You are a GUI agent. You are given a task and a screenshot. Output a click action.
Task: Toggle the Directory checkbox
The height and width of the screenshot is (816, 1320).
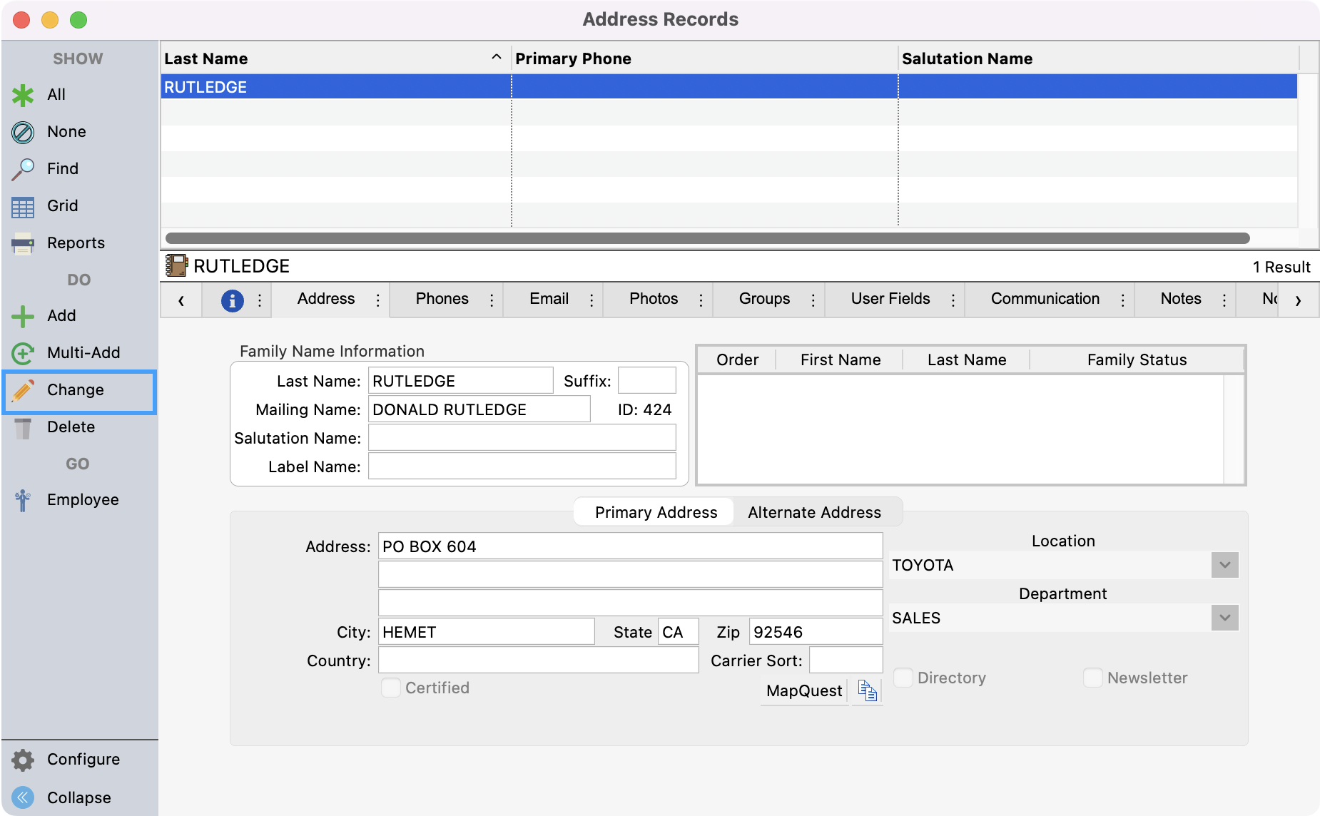(x=903, y=678)
